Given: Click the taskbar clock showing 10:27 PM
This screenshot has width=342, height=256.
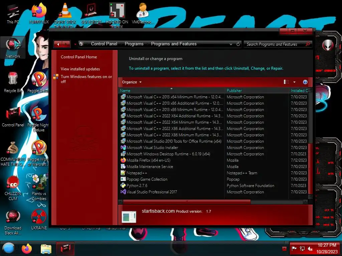Looking at the screenshot, I should tap(327, 248).
